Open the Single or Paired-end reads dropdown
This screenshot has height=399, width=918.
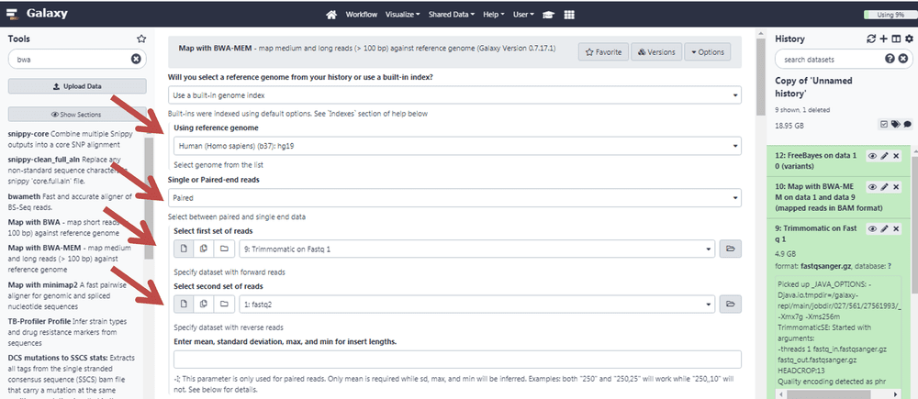[x=454, y=198]
